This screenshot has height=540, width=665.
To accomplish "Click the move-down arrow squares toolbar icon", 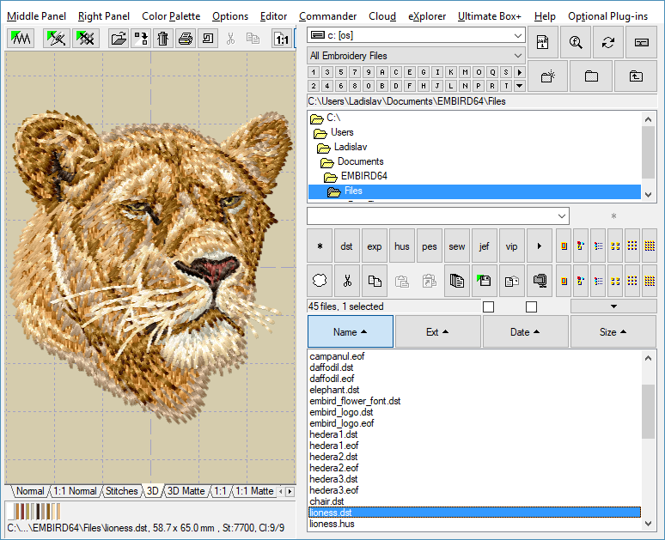I will [x=141, y=39].
